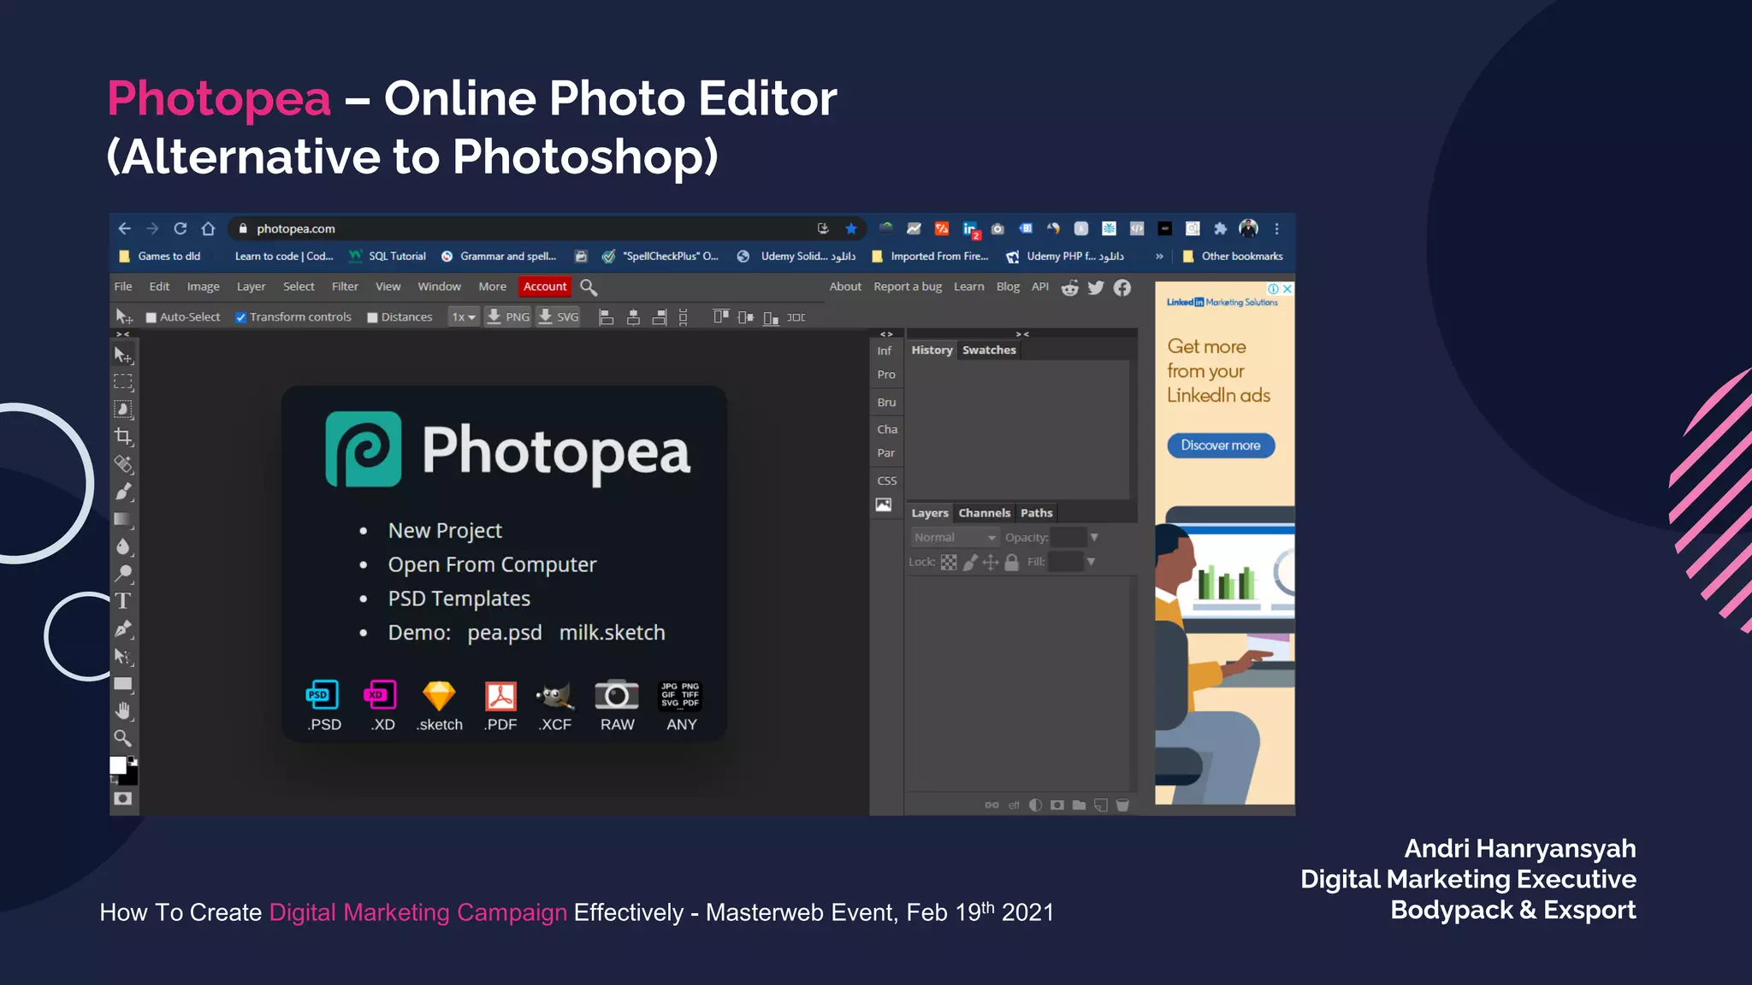Select the Rectangle shape tool
The width and height of the screenshot is (1752, 985).
(x=123, y=684)
